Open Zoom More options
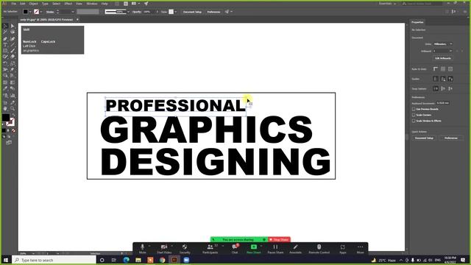The image size is (471, 265). coord(360,249)
